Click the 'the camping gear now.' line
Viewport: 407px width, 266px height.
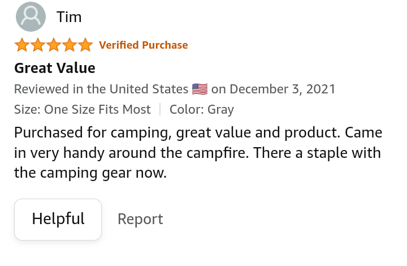[90, 173]
